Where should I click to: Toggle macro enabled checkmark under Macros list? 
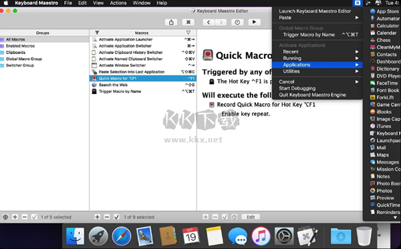click(116, 217)
